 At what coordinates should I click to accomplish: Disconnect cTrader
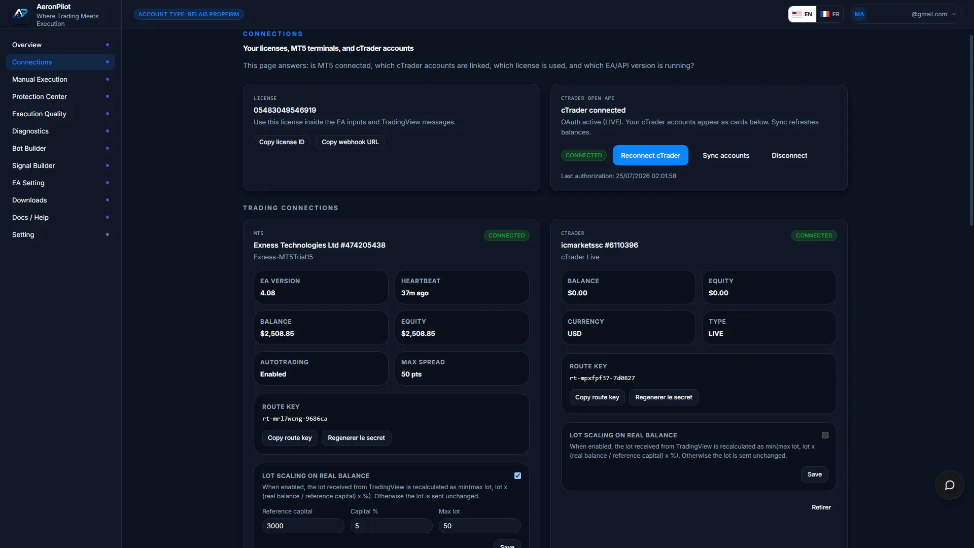tap(789, 155)
